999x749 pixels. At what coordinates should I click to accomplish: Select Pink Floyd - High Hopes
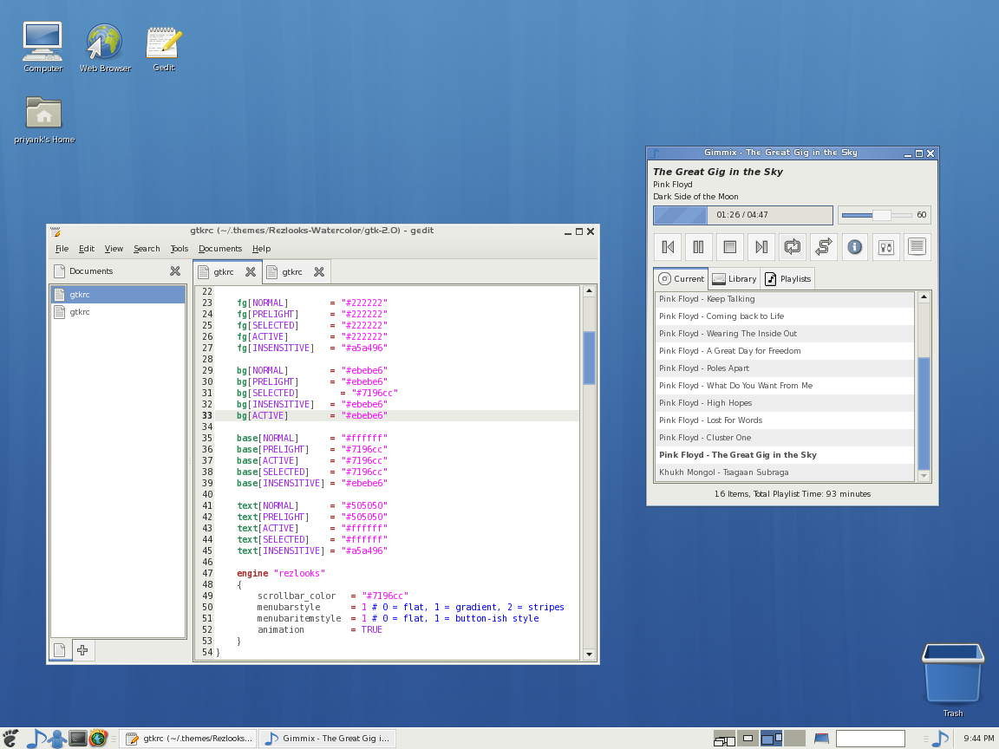784,402
